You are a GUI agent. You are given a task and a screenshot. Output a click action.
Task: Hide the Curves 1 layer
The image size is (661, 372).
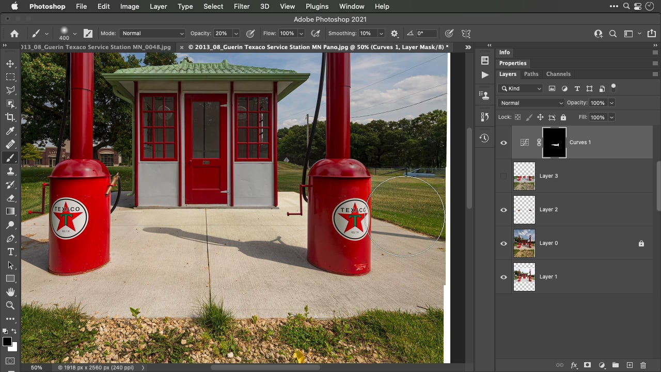coord(503,143)
